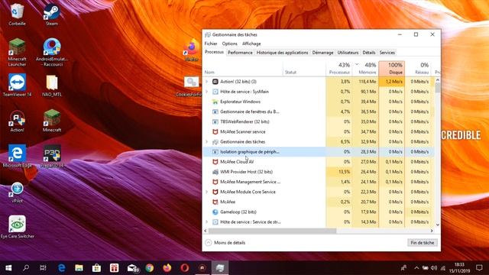Select the Prepar3D v4 desktop icon
The height and width of the screenshot is (275, 489).
pyautogui.click(x=52, y=156)
